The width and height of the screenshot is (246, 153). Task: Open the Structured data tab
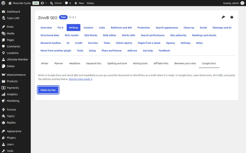[x=50, y=35]
